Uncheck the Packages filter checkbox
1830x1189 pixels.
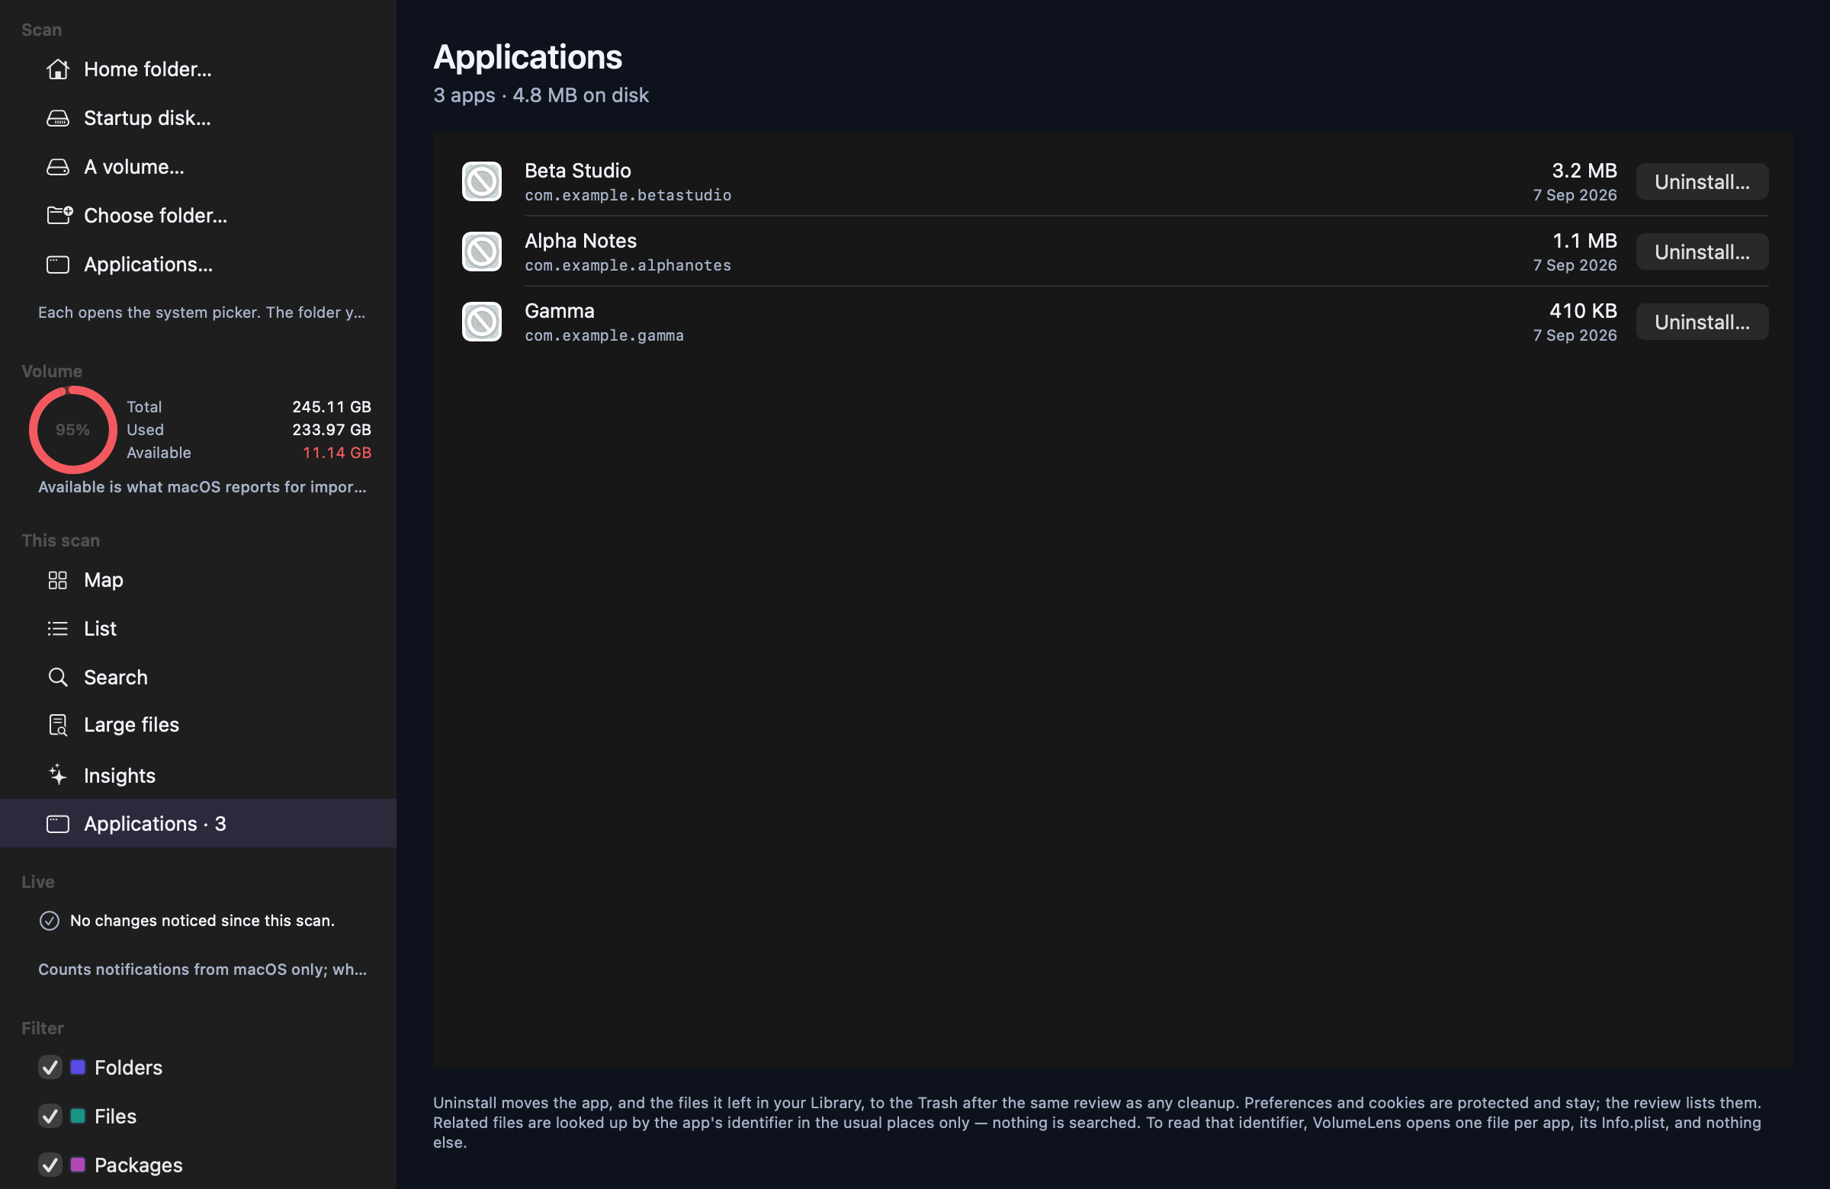coord(50,1165)
